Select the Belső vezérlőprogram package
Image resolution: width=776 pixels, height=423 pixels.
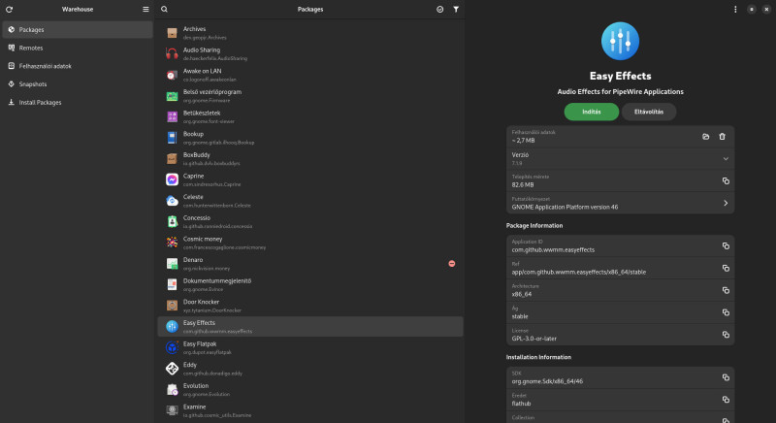310,96
